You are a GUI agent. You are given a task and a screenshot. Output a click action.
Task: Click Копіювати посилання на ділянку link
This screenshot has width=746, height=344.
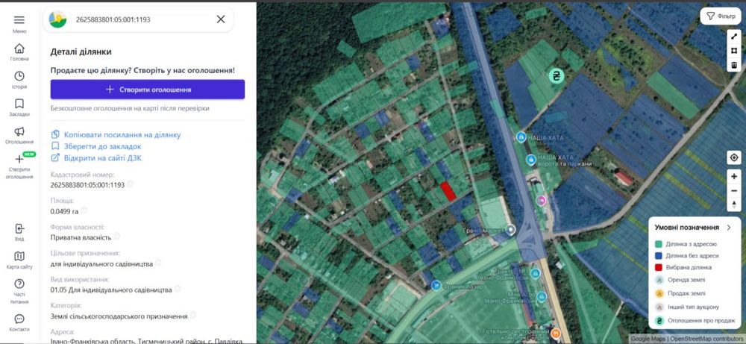[116, 134]
